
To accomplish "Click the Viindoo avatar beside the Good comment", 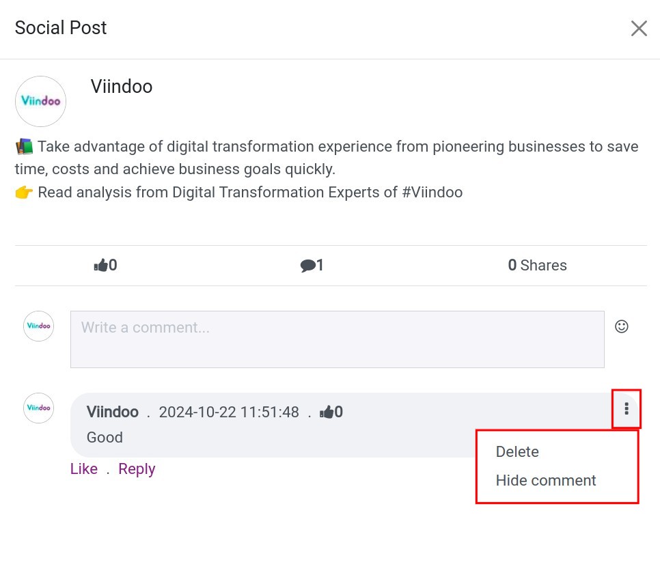I will pos(38,408).
